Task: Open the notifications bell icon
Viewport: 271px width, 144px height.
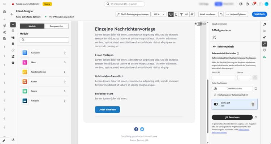Action: click(x=254, y=4)
